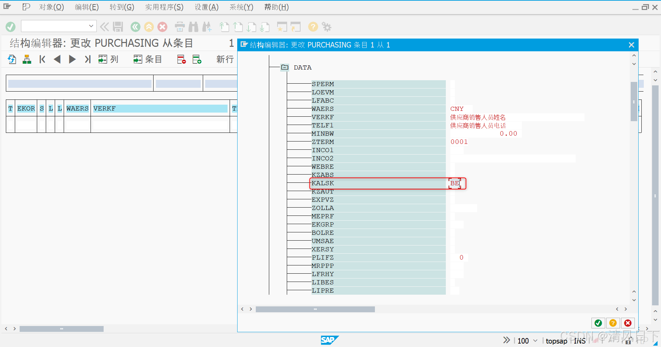Image resolution: width=661 pixels, height=347 pixels.
Task: Click the dialog horizontal scrollbar thumb
Action: (315, 309)
